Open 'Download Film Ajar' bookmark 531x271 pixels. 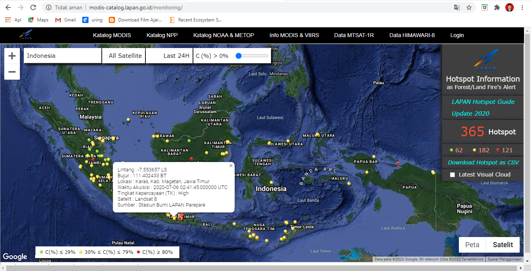click(135, 20)
